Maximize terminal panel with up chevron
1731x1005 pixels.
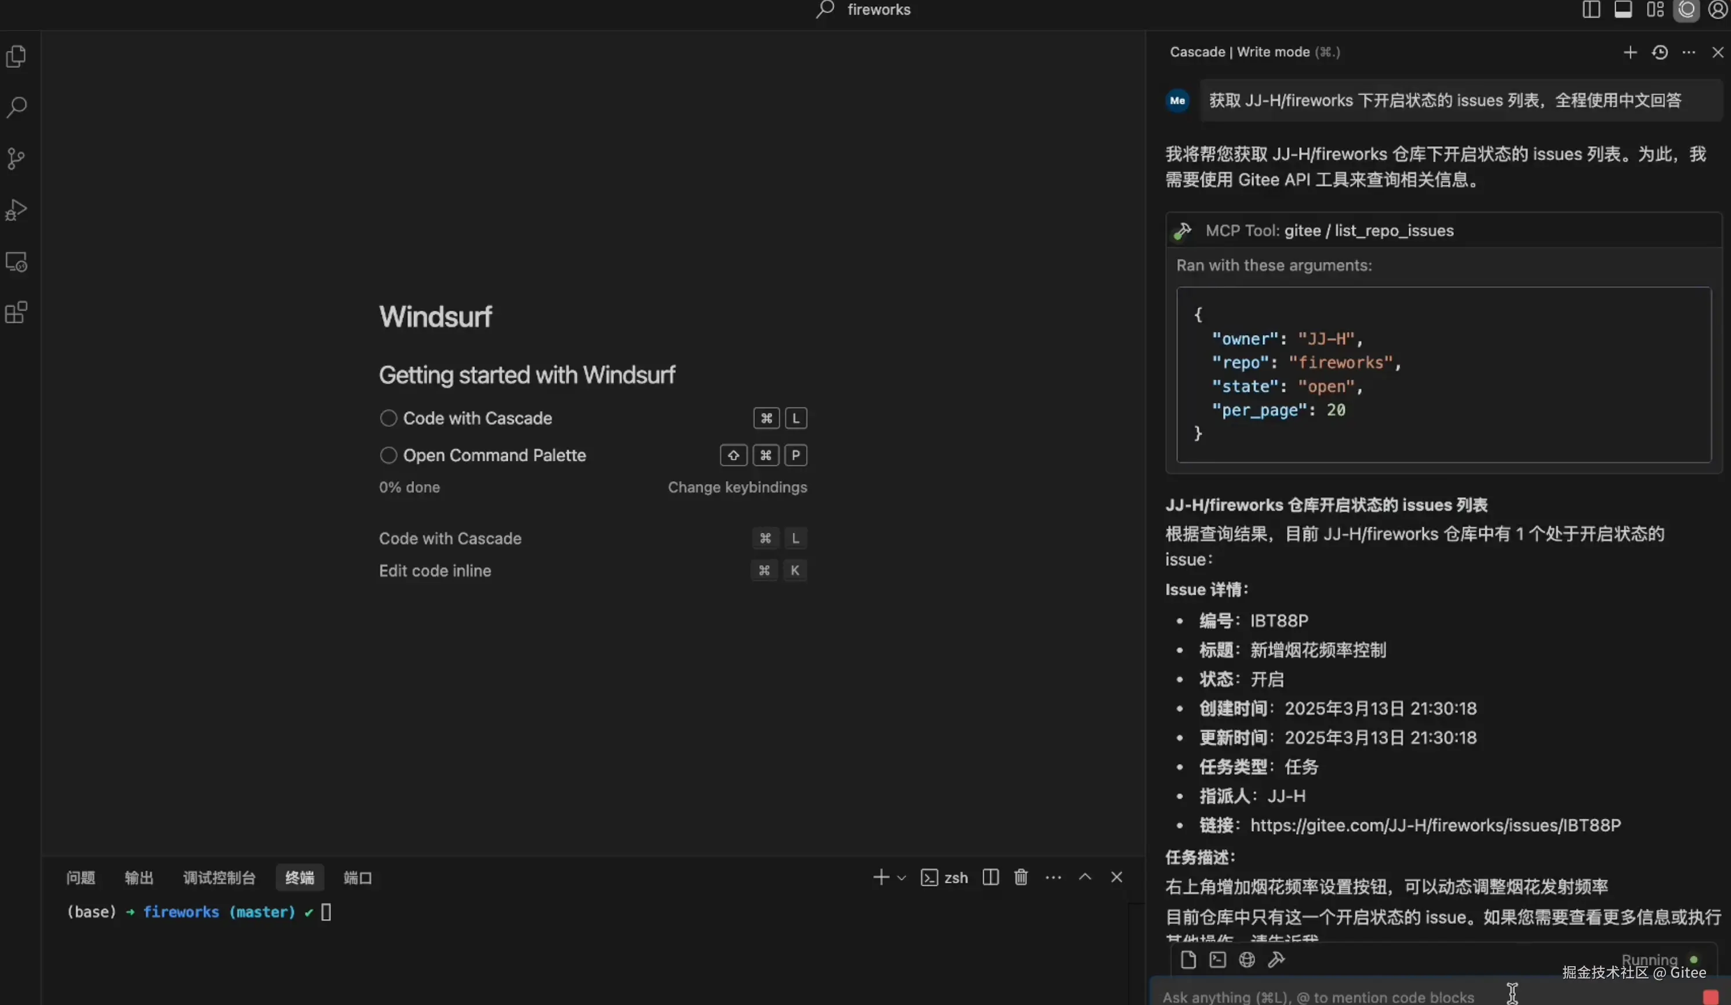[1085, 877]
